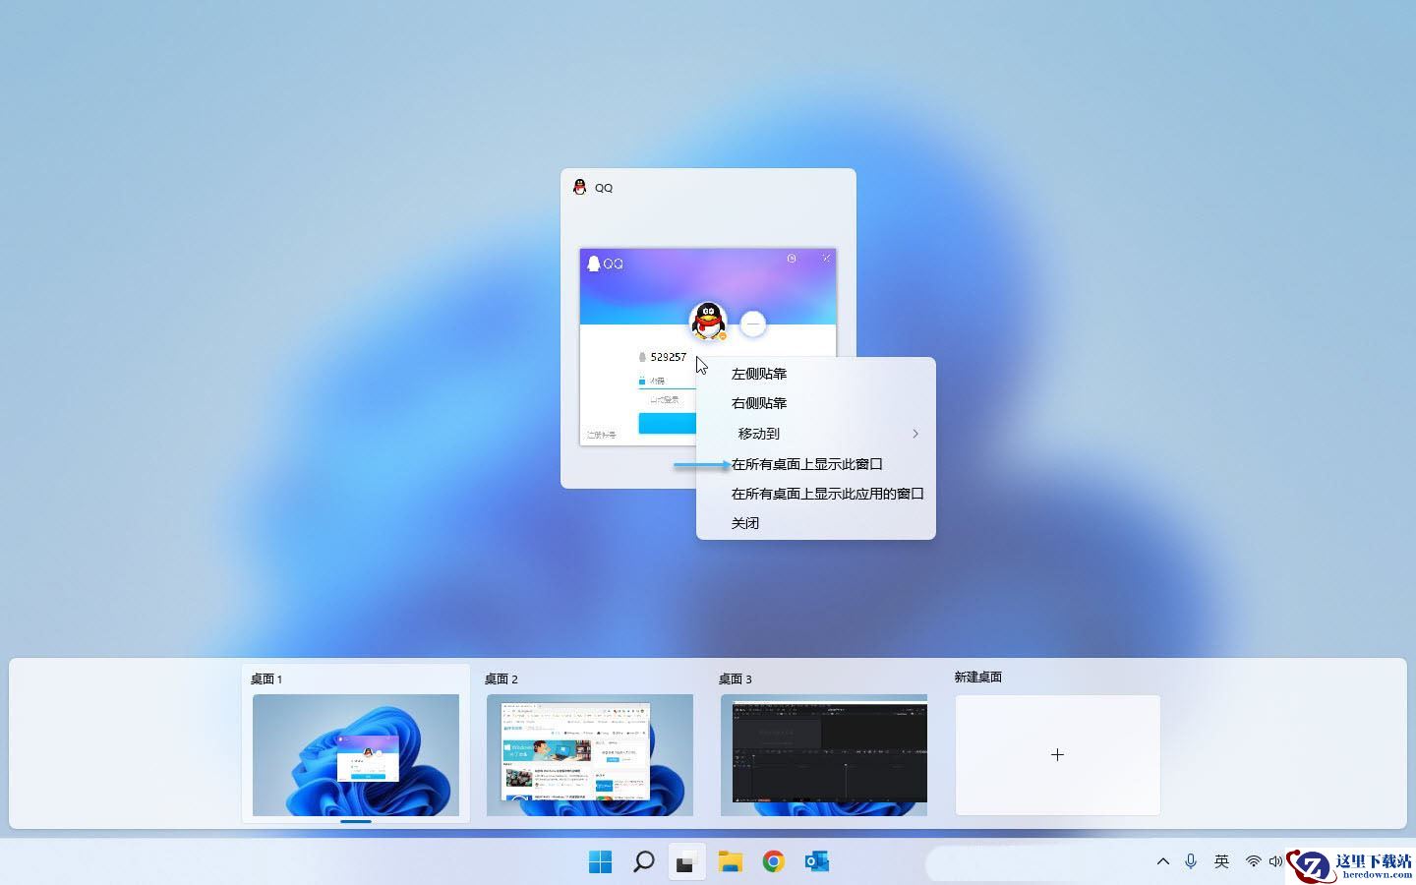Click the 桌面 1 label
Image resolution: width=1416 pixels, height=885 pixels.
(x=266, y=678)
